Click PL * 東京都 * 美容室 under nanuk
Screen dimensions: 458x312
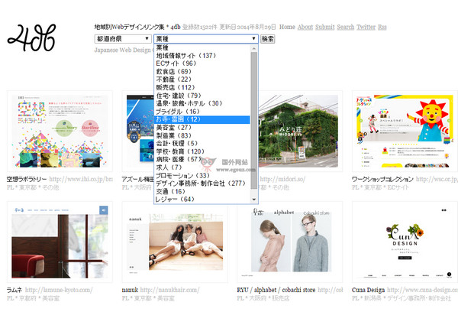148,298
